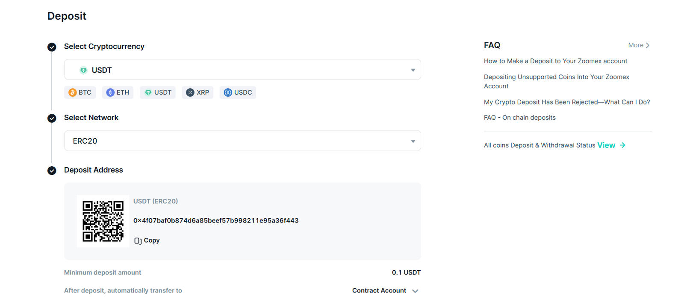Click the 'Deposit' page heading
The image size is (684, 301).
point(67,16)
